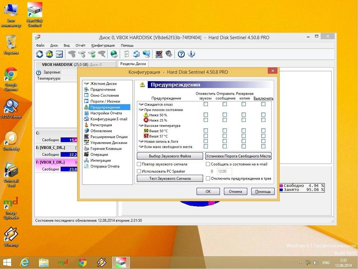This screenshot has width=358, height=269.
Task: Toggle Использовать PC Speaker checkbox
Action: pos(139,171)
